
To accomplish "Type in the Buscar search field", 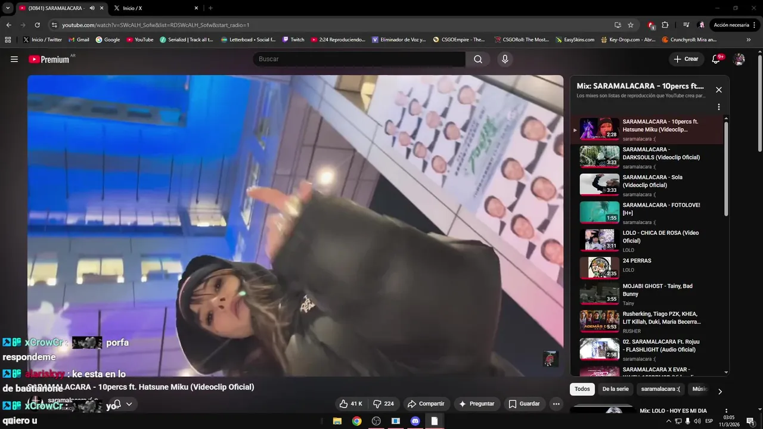I will (359, 59).
